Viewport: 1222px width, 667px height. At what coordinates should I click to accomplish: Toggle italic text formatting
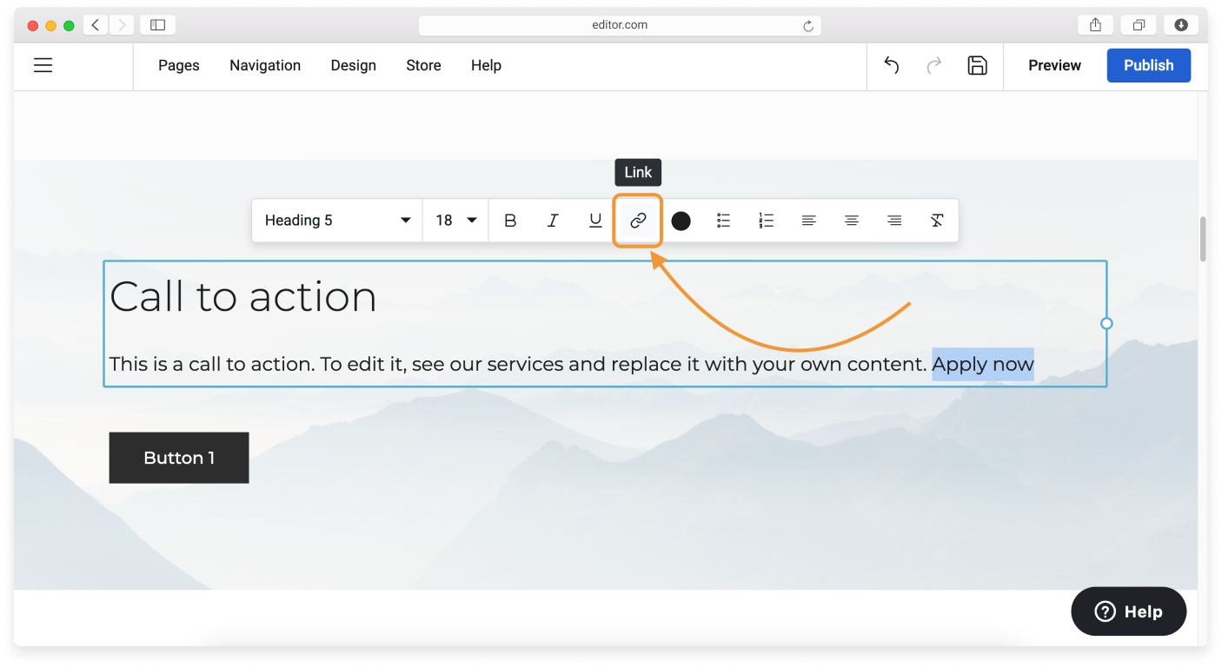(553, 221)
